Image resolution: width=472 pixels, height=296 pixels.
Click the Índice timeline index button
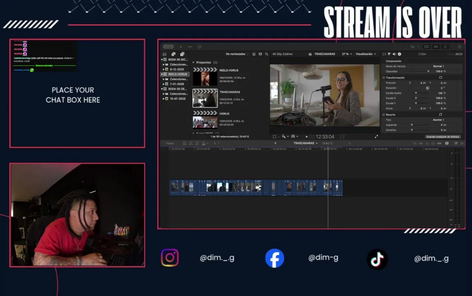point(170,143)
